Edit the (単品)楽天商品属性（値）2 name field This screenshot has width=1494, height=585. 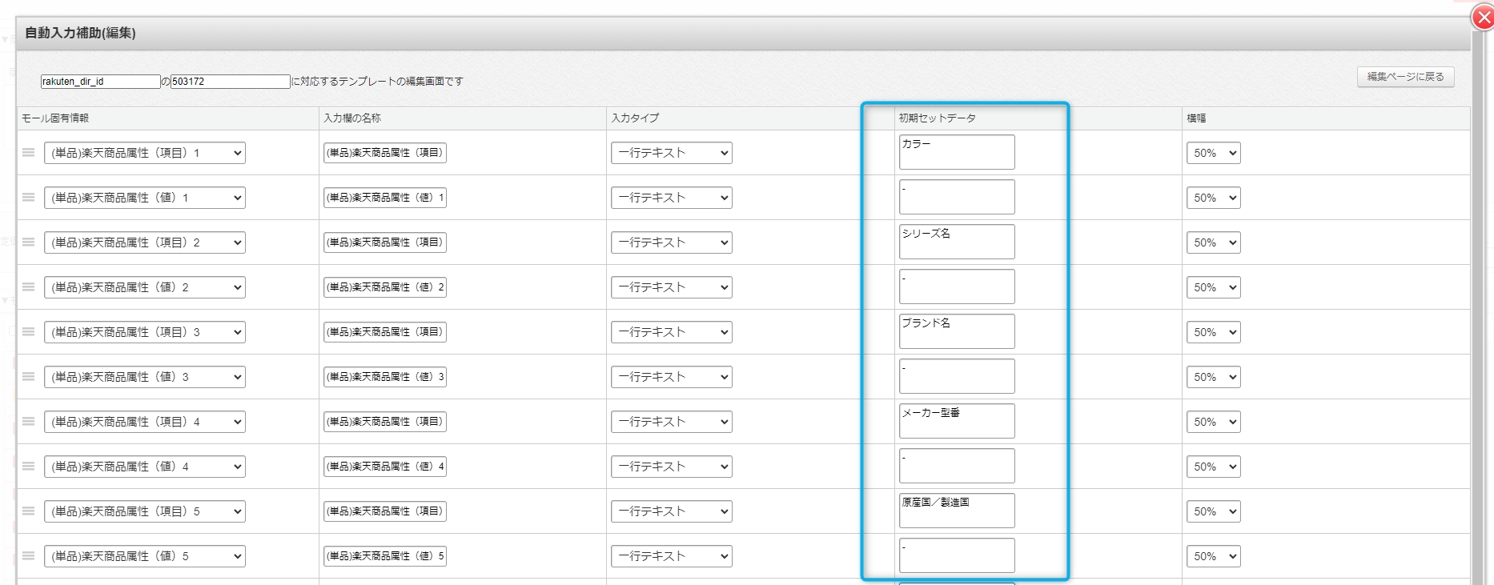pos(385,287)
